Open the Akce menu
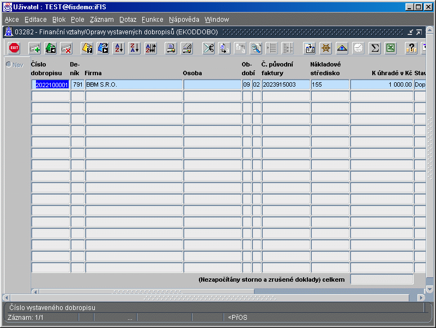The height and width of the screenshot is (328, 436). click(x=11, y=20)
